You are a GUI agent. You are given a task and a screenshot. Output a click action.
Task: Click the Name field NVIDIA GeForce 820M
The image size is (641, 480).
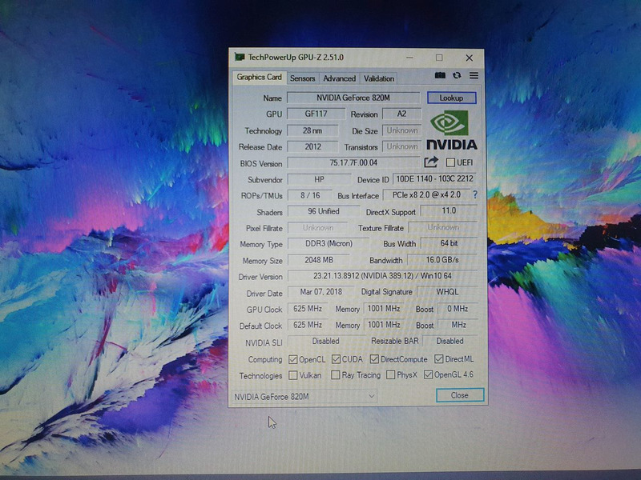[353, 98]
